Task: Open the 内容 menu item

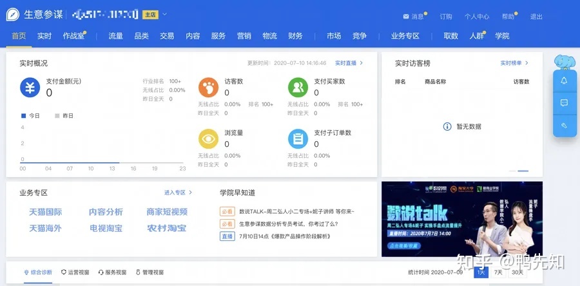Action: [193, 36]
